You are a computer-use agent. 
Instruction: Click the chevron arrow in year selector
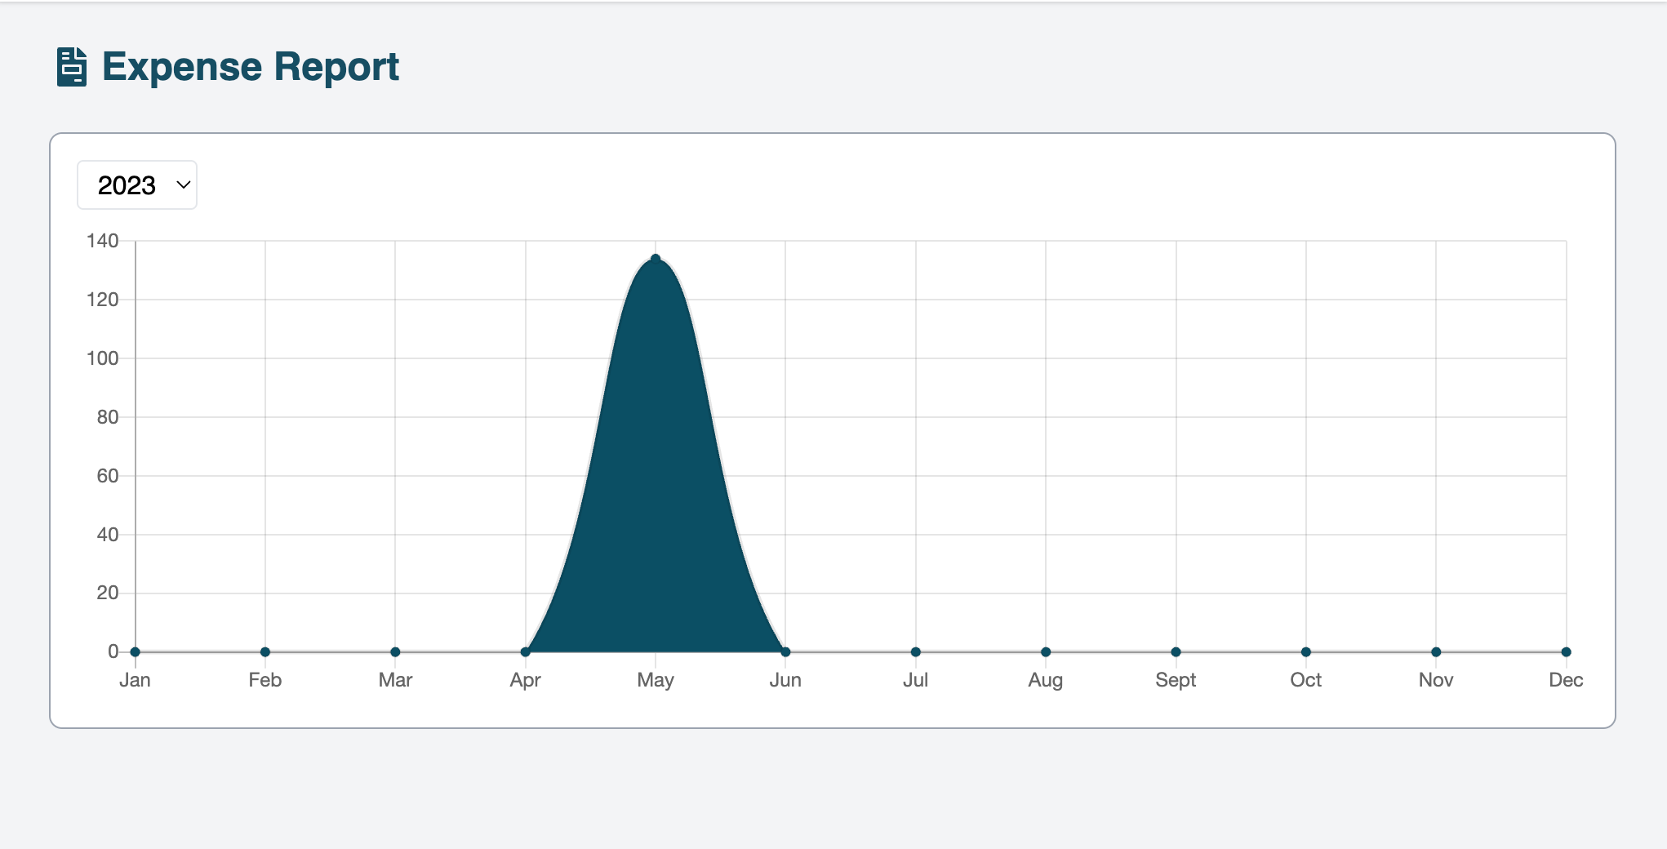(x=184, y=185)
